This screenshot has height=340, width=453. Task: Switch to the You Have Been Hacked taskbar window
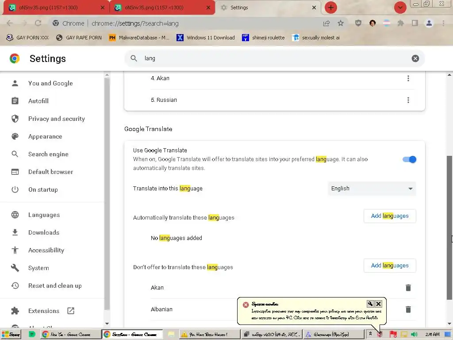[209, 335]
